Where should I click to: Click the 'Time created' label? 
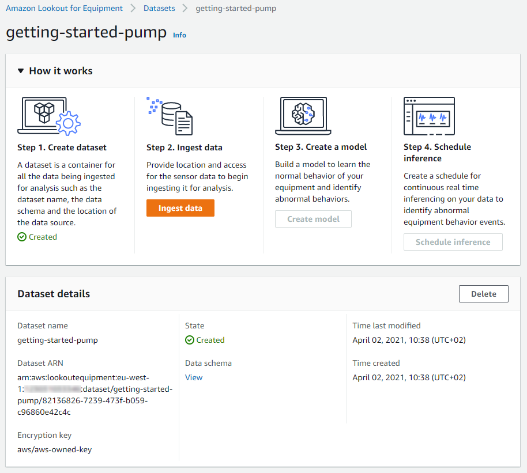[x=376, y=363]
